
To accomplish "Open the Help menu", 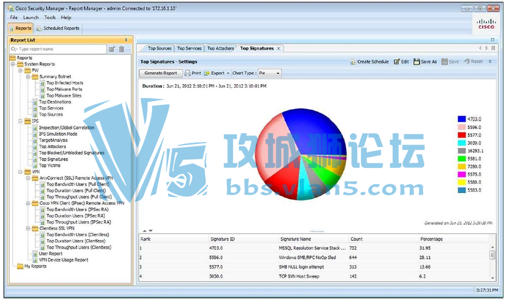I will click(66, 18).
